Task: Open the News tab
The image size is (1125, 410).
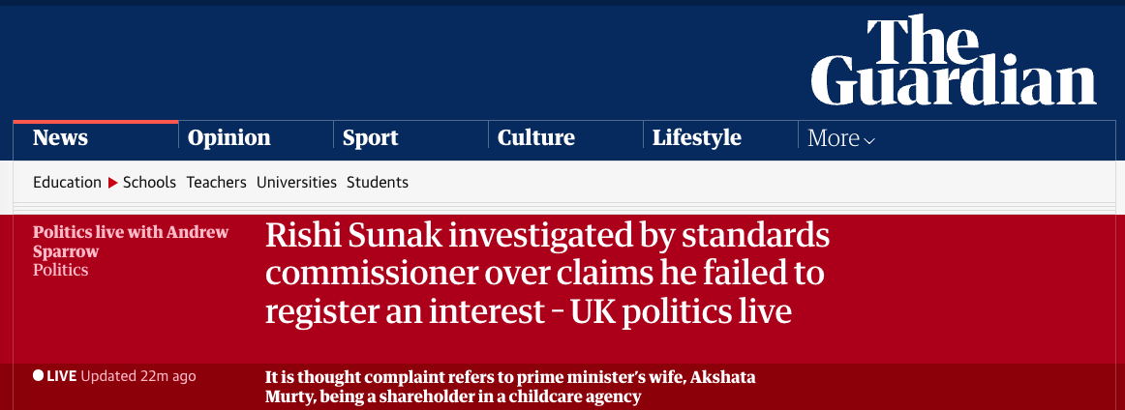Action: click(x=60, y=137)
